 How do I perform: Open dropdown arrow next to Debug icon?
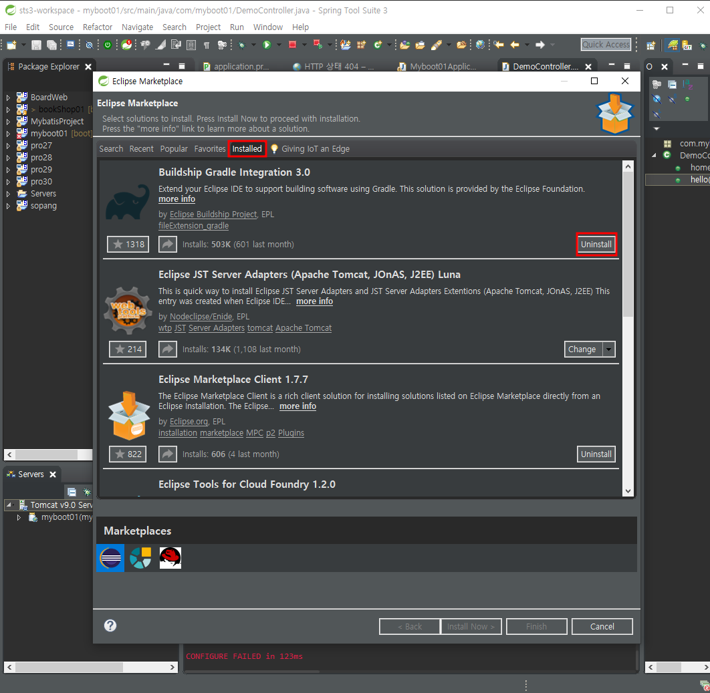tap(253, 45)
